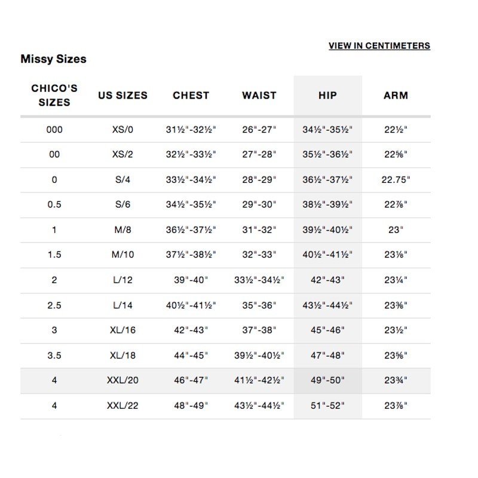Select the CHEST column header

(x=191, y=96)
